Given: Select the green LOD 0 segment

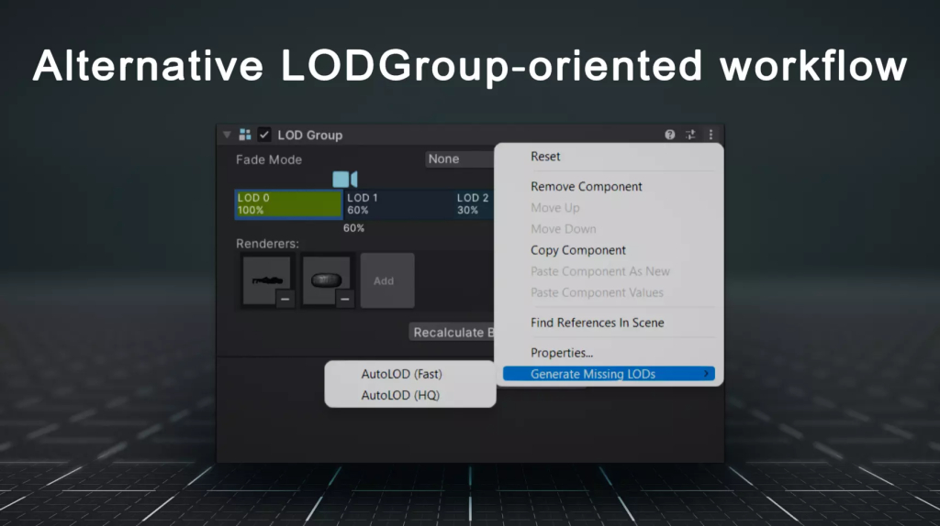Looking at the screenshot, I should pos(288,203).
